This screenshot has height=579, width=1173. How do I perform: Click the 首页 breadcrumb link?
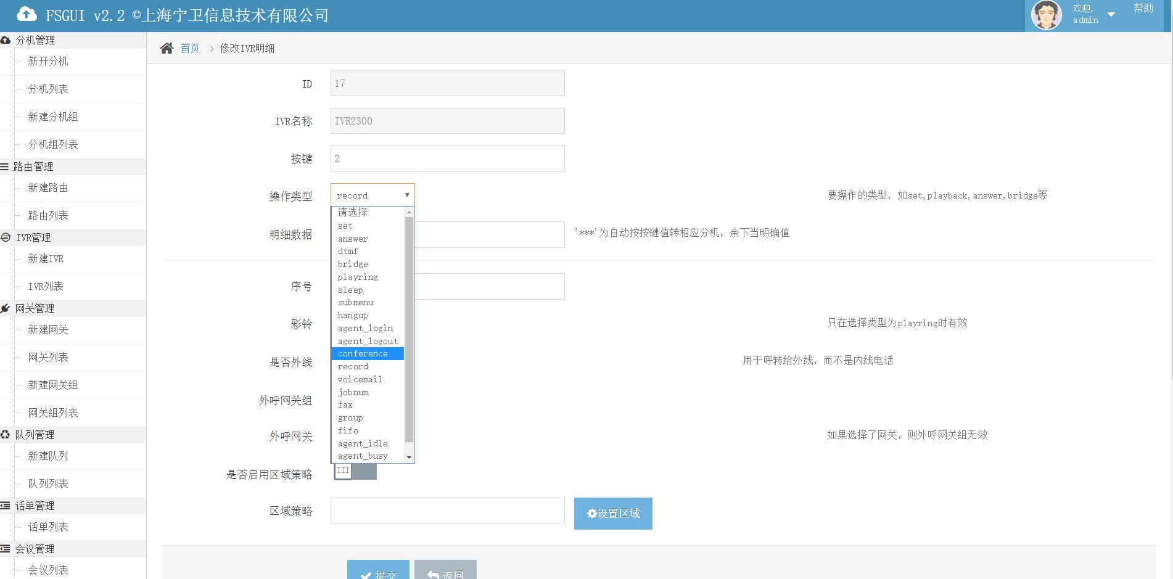coord(190,48)
